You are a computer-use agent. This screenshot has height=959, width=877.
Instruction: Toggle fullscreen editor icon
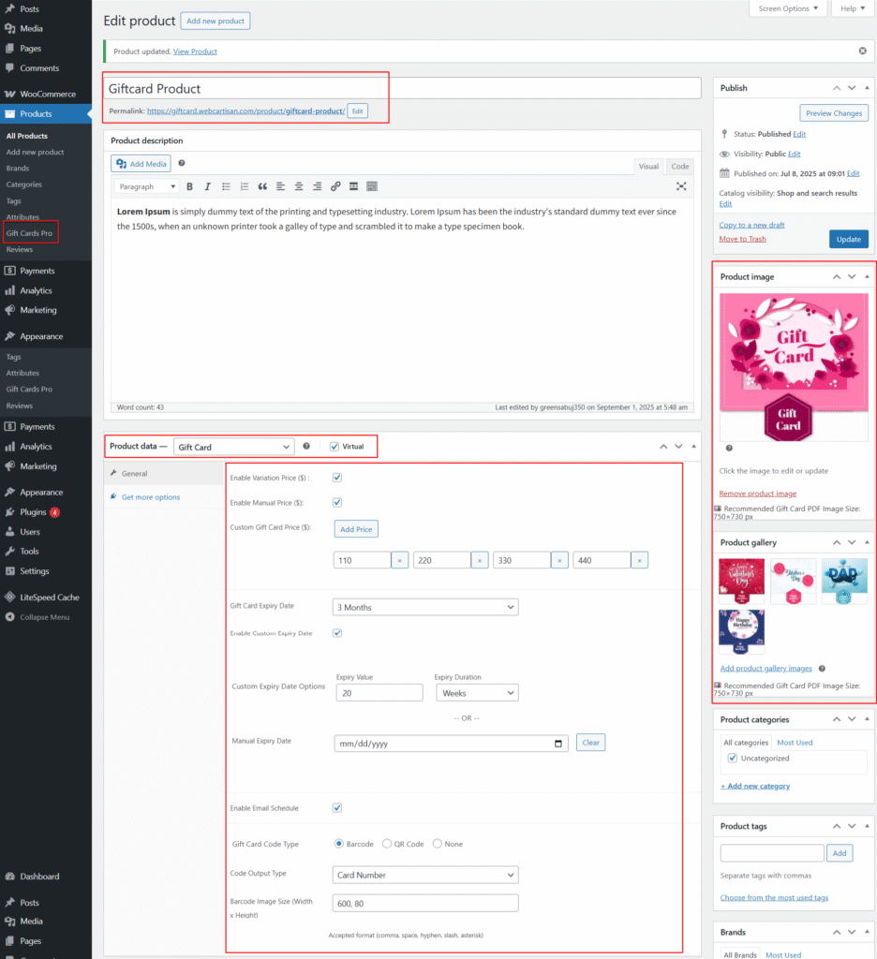click(681, 186)
